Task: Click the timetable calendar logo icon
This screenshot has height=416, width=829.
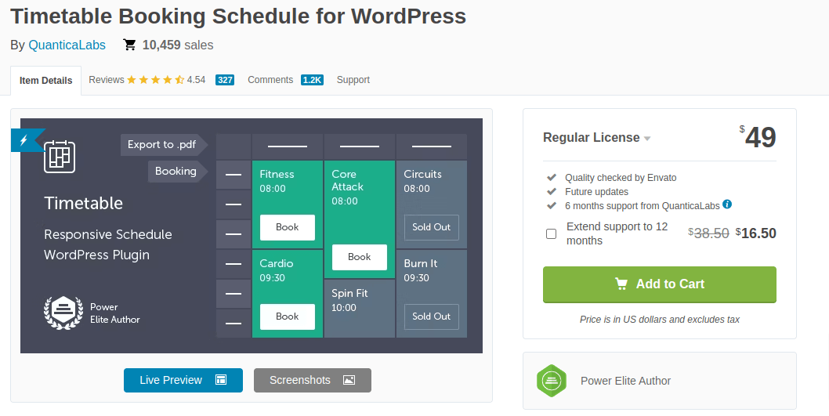Action: click(x=60, y=157)
